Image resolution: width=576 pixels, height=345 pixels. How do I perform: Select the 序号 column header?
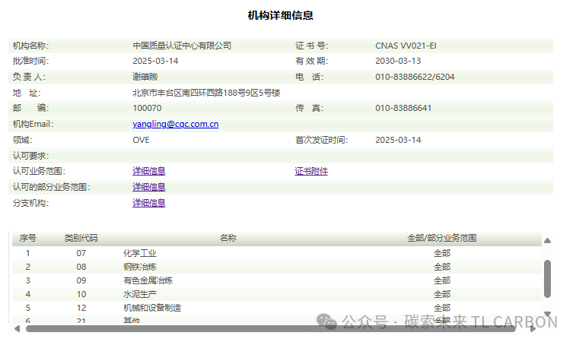pos(27,238)
